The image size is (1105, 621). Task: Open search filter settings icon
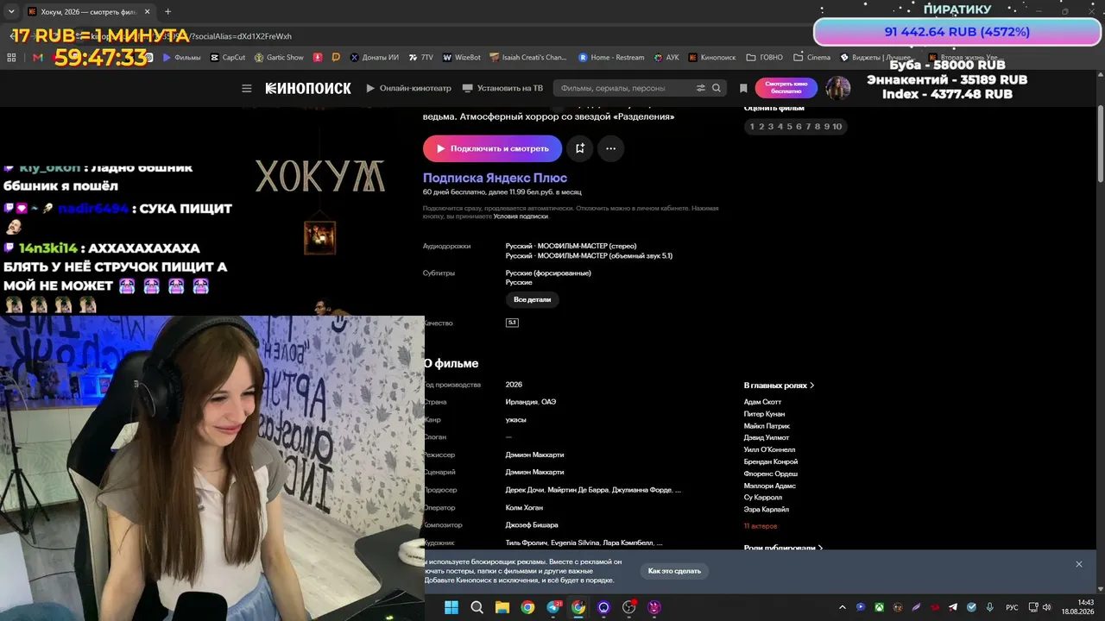coord(701,88)
